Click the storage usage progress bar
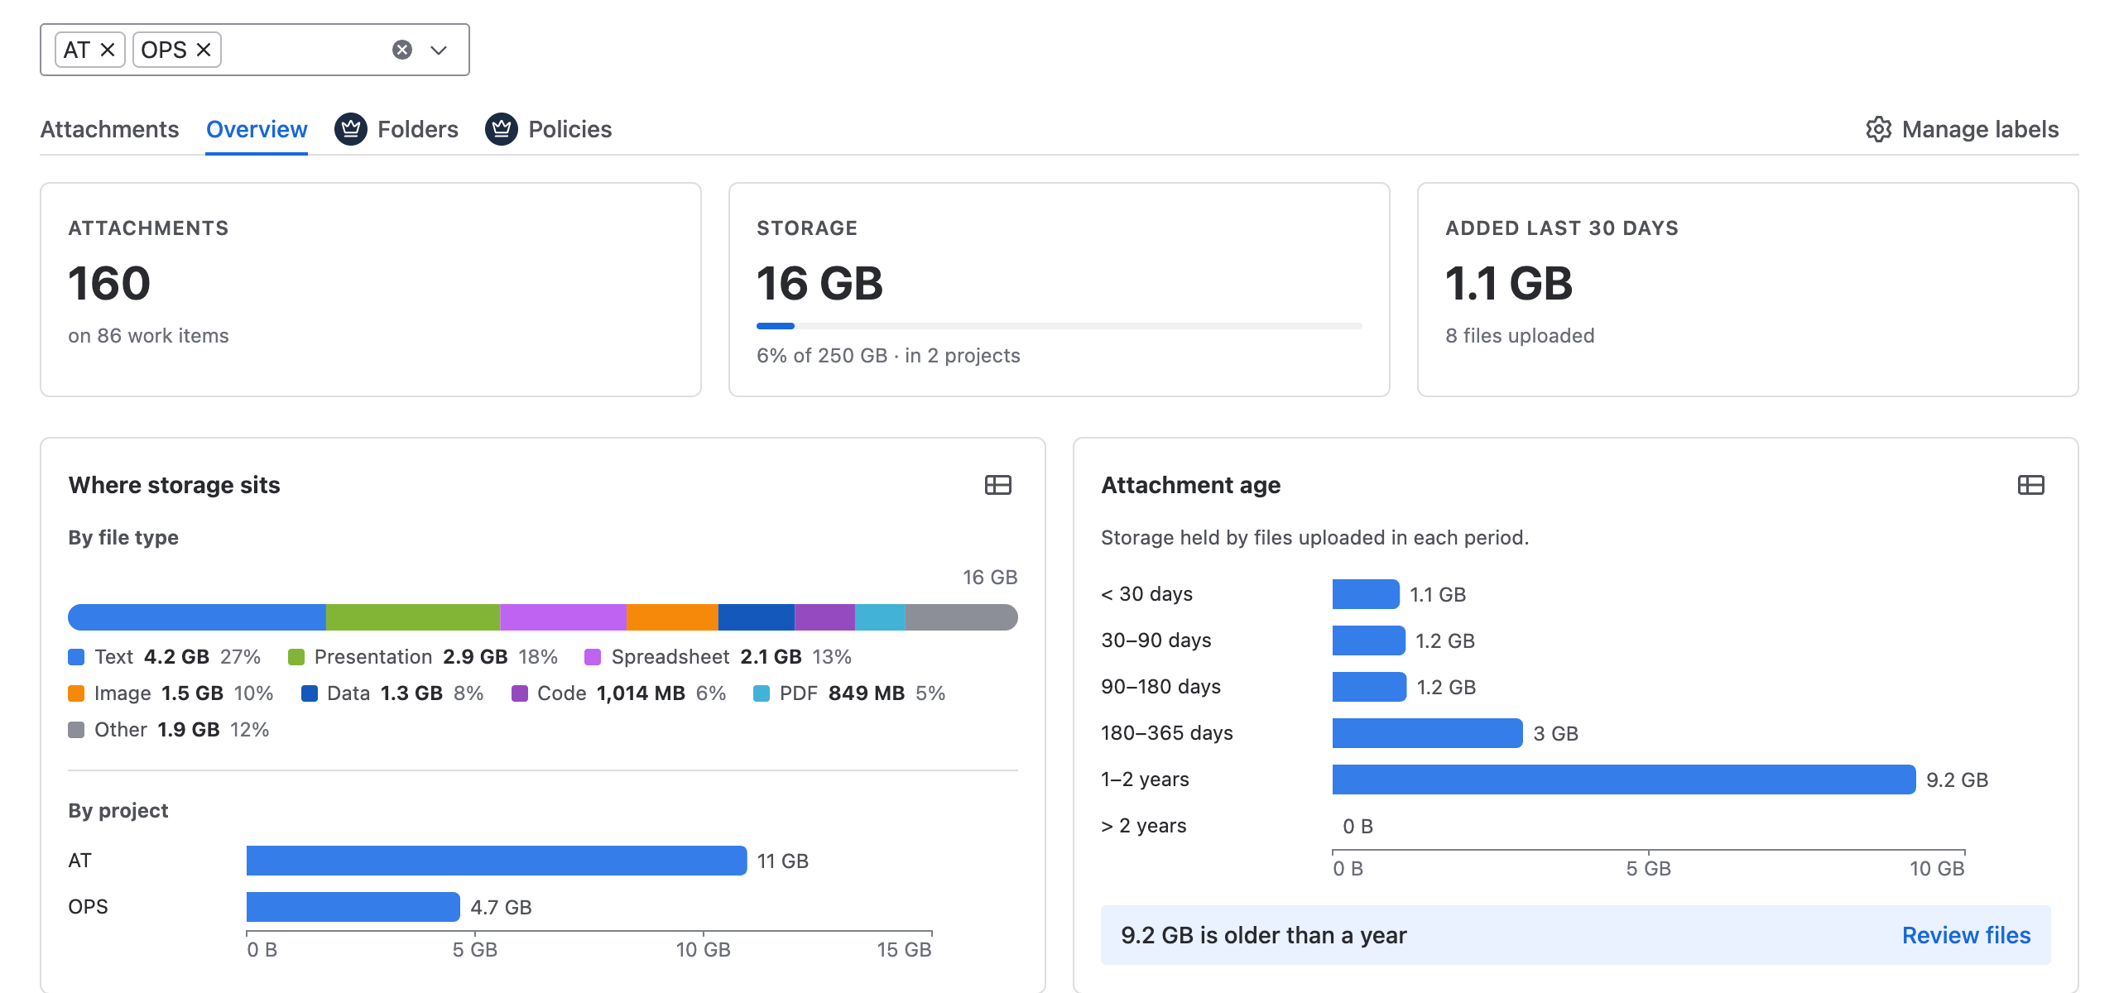Screen dimensions: 2119x993 click(1059, 326)
